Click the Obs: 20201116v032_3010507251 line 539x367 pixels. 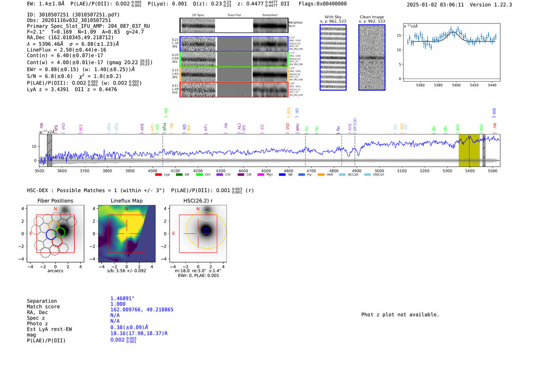69,20
